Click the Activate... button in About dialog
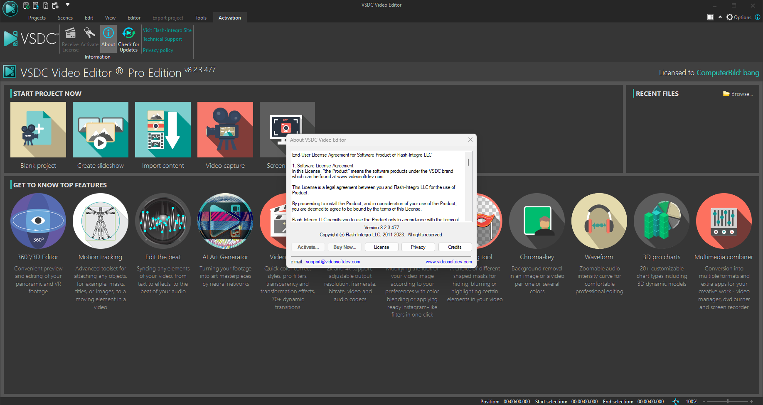763x405 pixels. coord(308,247)
